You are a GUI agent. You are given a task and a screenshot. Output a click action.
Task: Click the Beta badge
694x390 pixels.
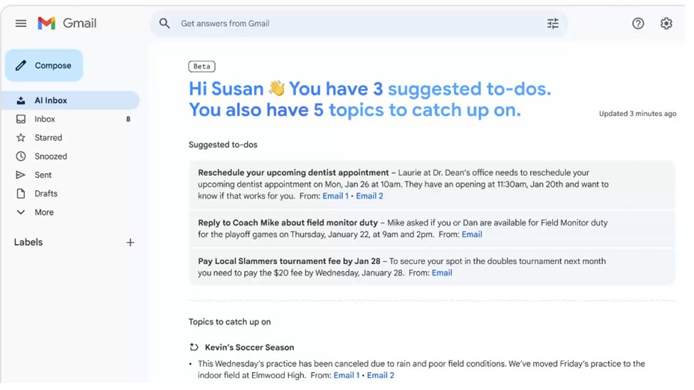click(x=202, y=66)
